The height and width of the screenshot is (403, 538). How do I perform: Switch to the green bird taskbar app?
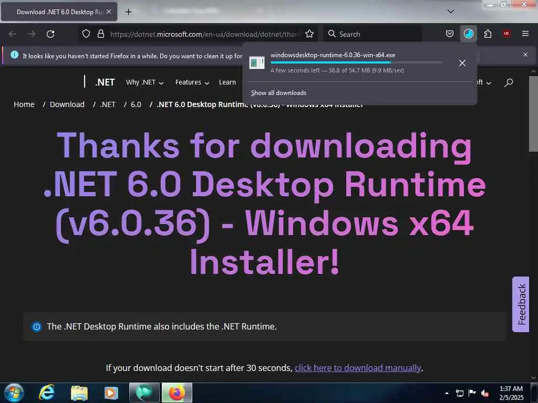[144, 393]
